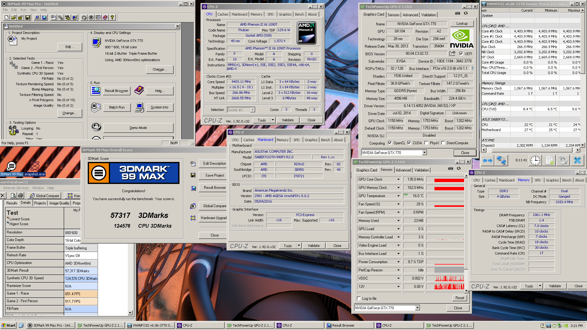Open the Run menu in 3DMark 99
This screenshot has width=587, height=330.
click(23, 10)
